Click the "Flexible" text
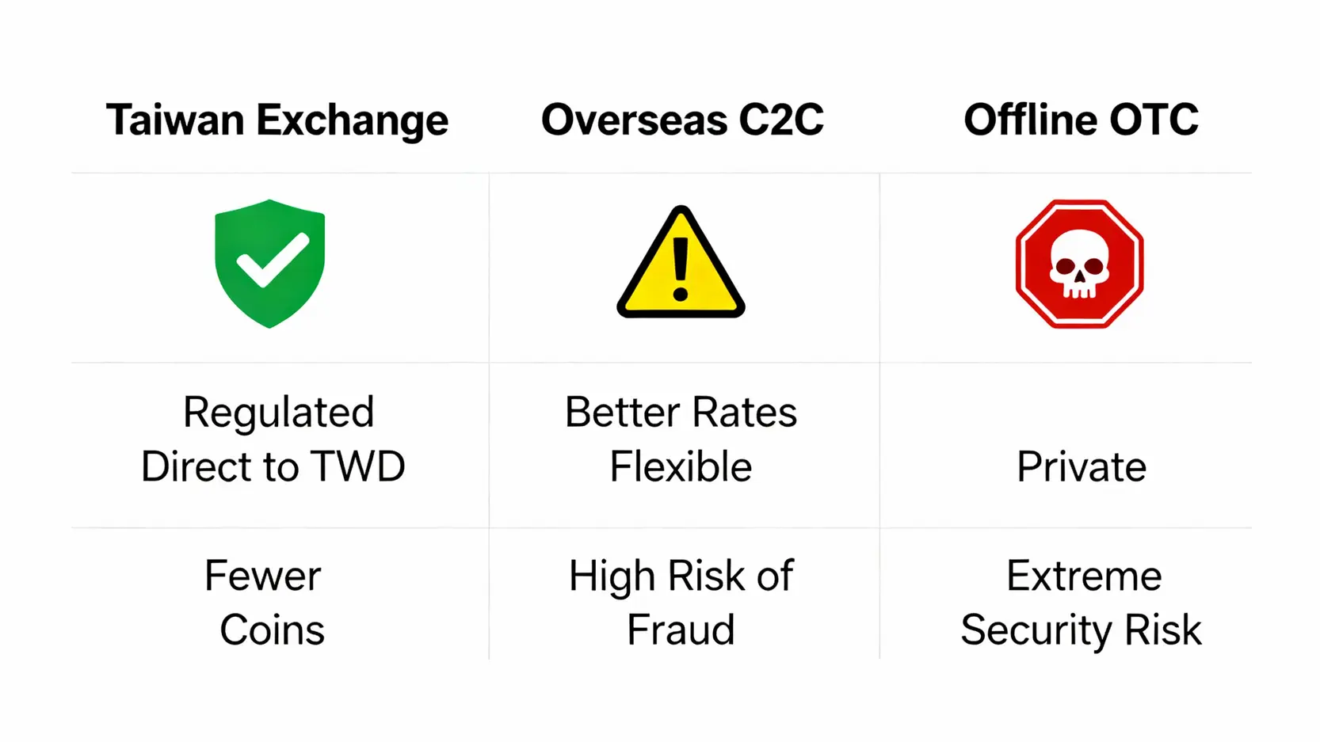Screen dimensions: 1320x742 pos(681,466)
